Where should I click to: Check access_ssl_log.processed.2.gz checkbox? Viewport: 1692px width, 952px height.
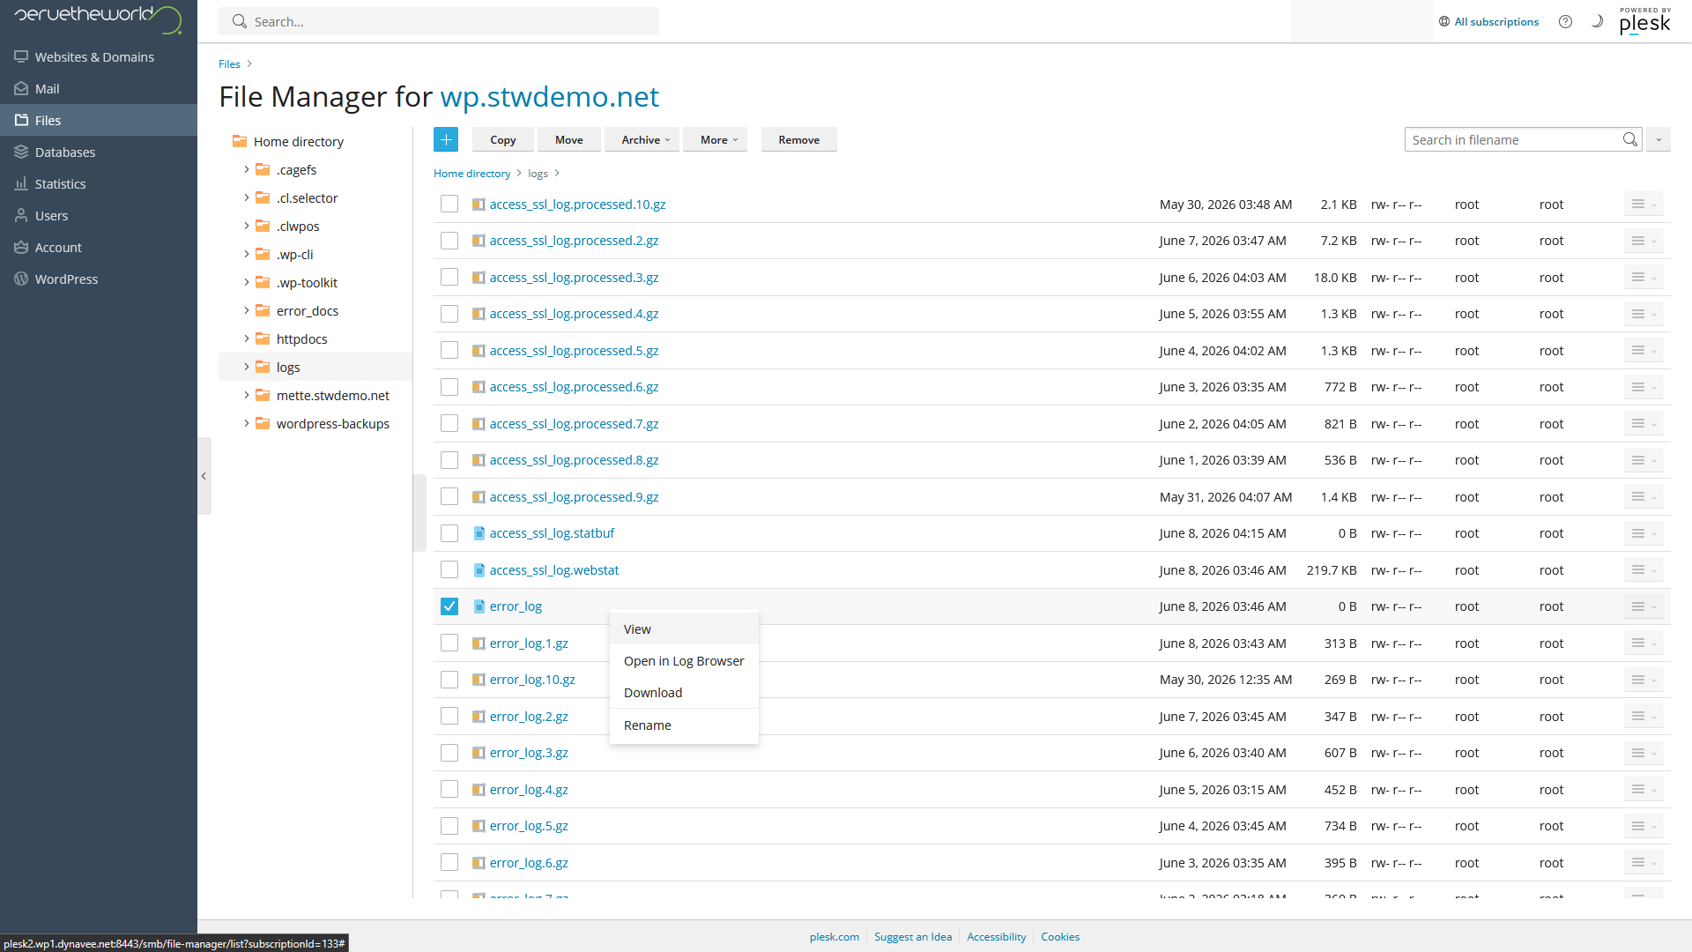pyautogui.click(x=449, y=241)
